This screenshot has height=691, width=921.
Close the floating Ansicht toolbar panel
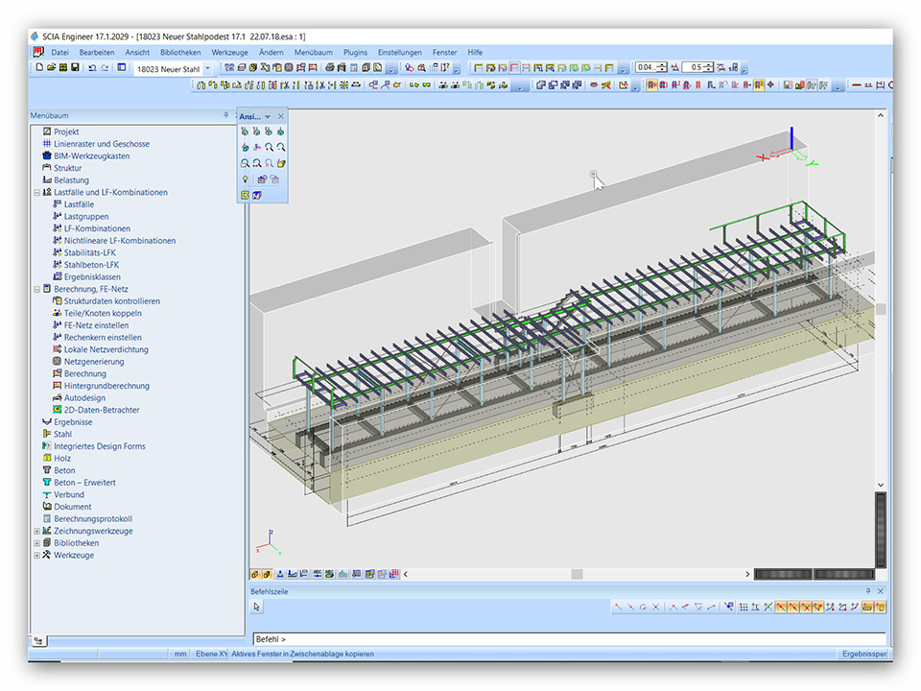pyautogui.click(x=281, y=116)
